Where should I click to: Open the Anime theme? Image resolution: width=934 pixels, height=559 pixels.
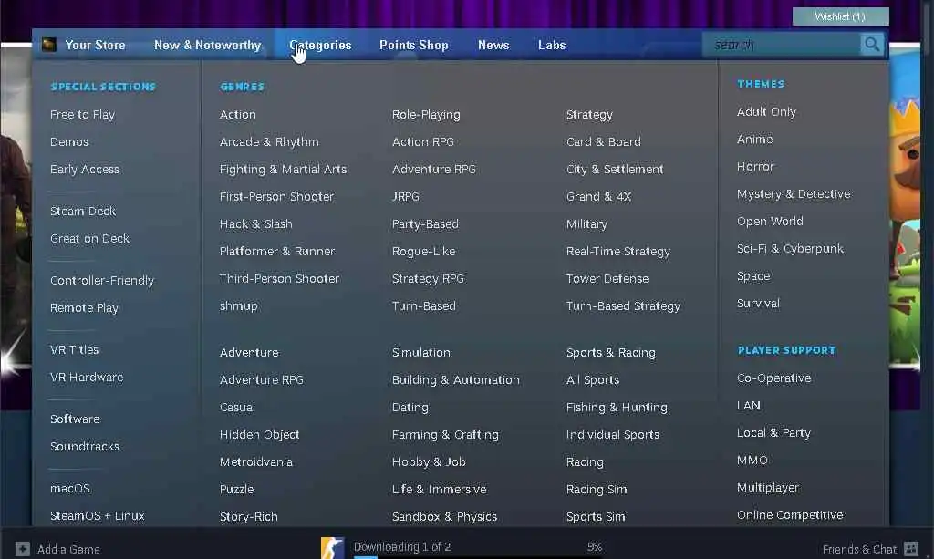(x=754, y=140)
